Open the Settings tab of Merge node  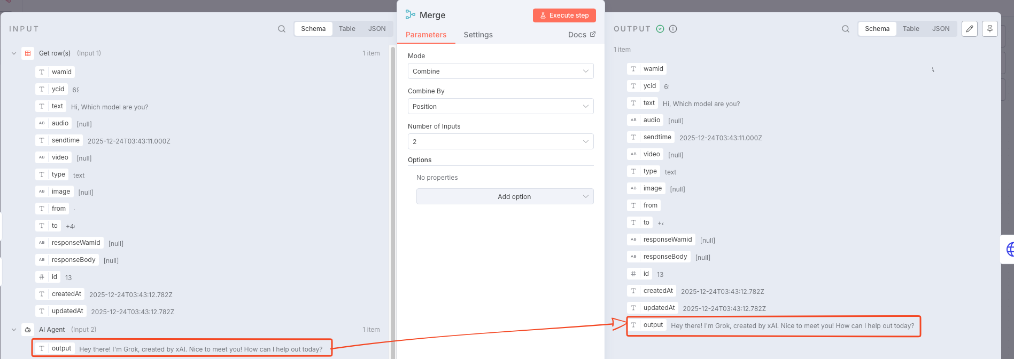478,35
